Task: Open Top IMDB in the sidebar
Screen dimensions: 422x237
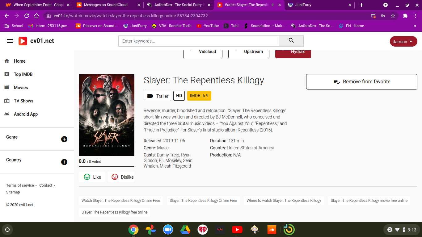Action: click(x=23, y=74)
